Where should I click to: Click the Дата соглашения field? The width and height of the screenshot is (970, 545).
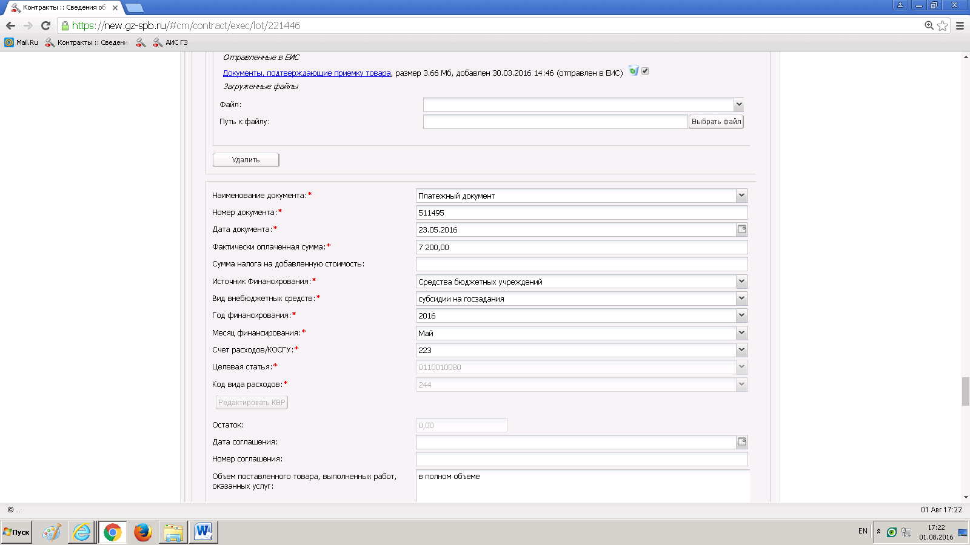(576, 442)
